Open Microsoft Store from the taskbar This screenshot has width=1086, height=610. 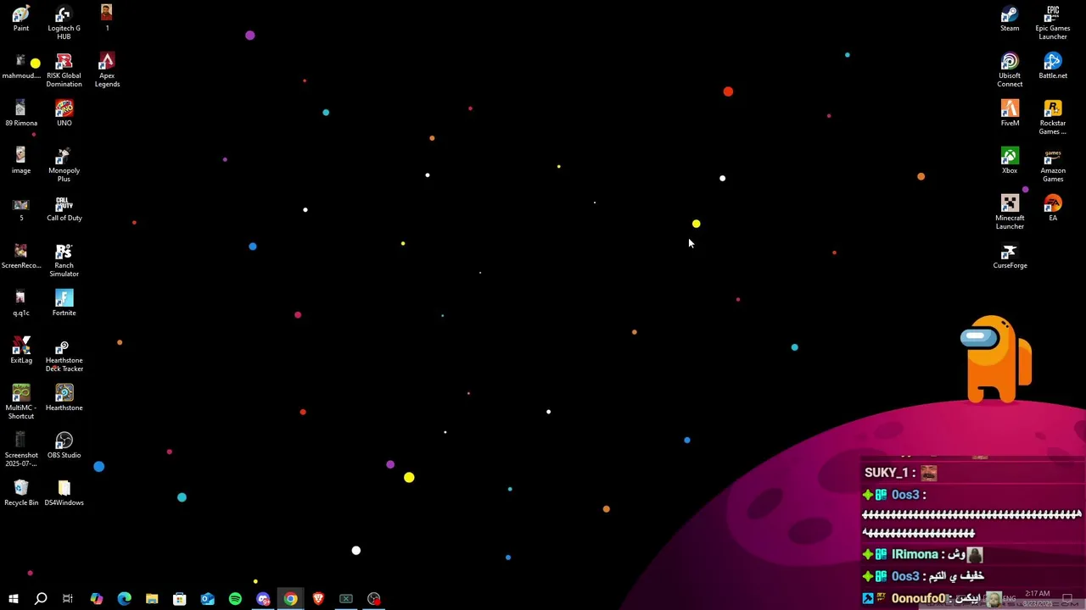[x=180, y=599]
